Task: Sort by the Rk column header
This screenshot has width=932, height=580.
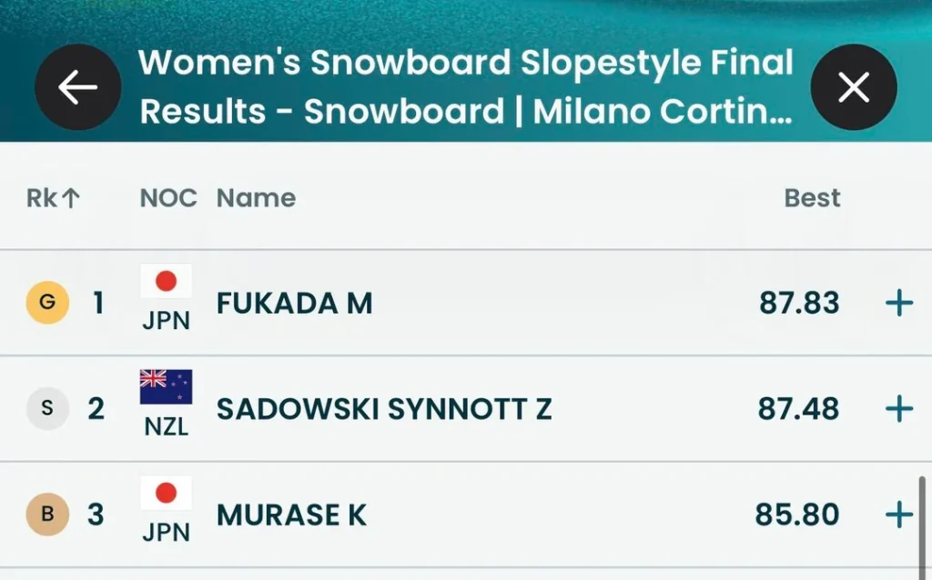Action: (54, 198)
